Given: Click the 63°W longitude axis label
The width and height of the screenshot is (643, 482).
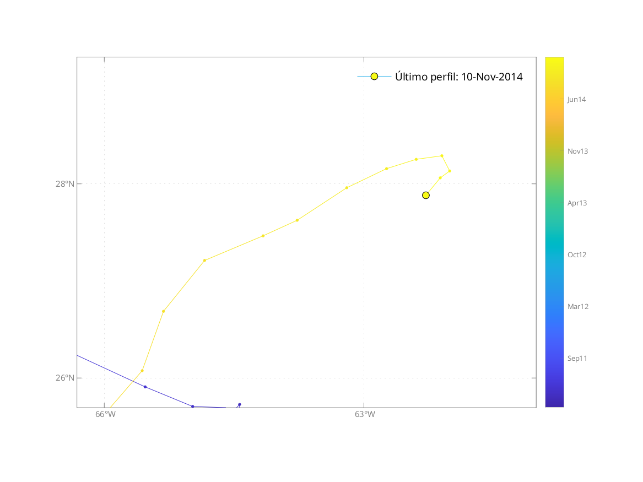Looking at the screenshot, I should [364, 415].
